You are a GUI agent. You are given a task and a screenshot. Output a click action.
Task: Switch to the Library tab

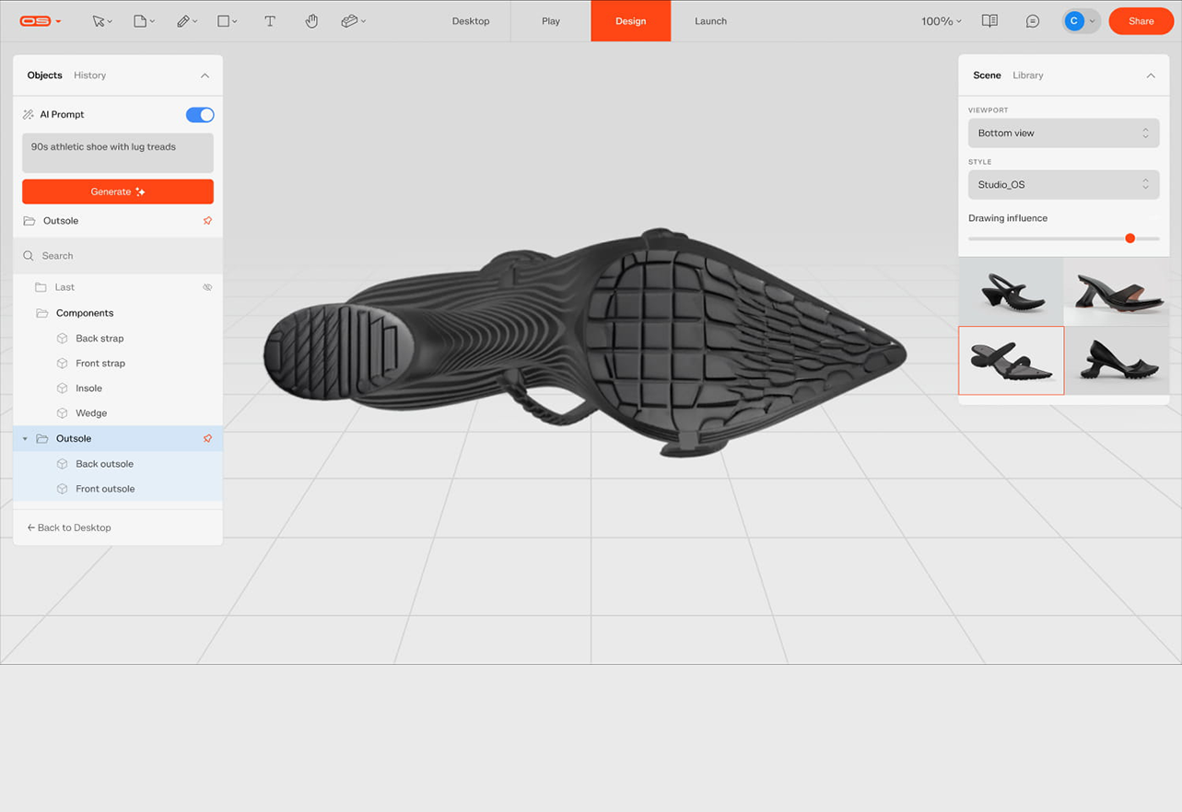click(1027, 75)
